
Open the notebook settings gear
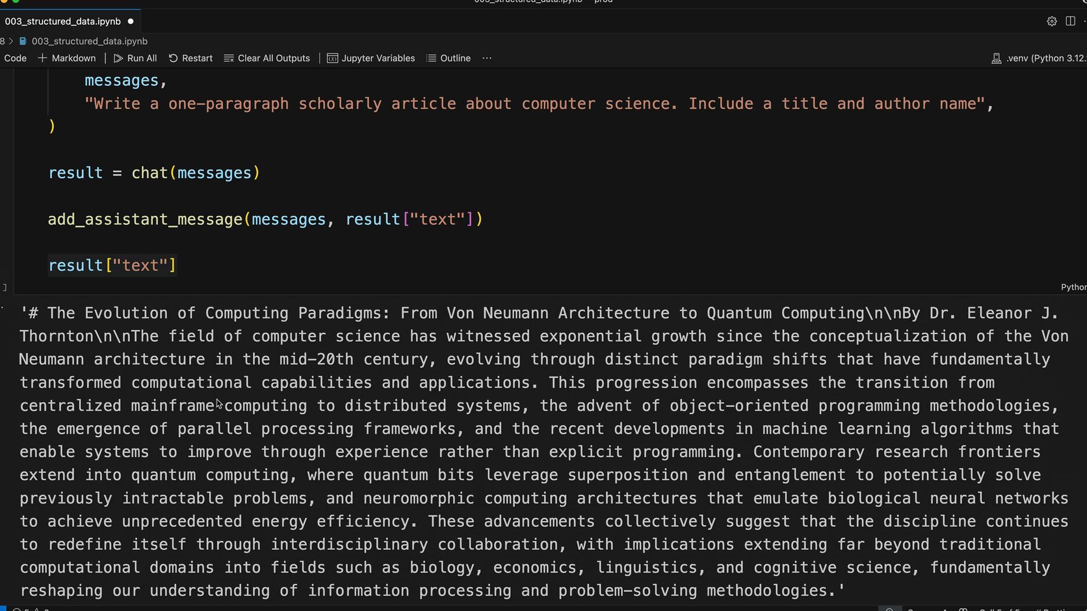(x=1052, y=21)
